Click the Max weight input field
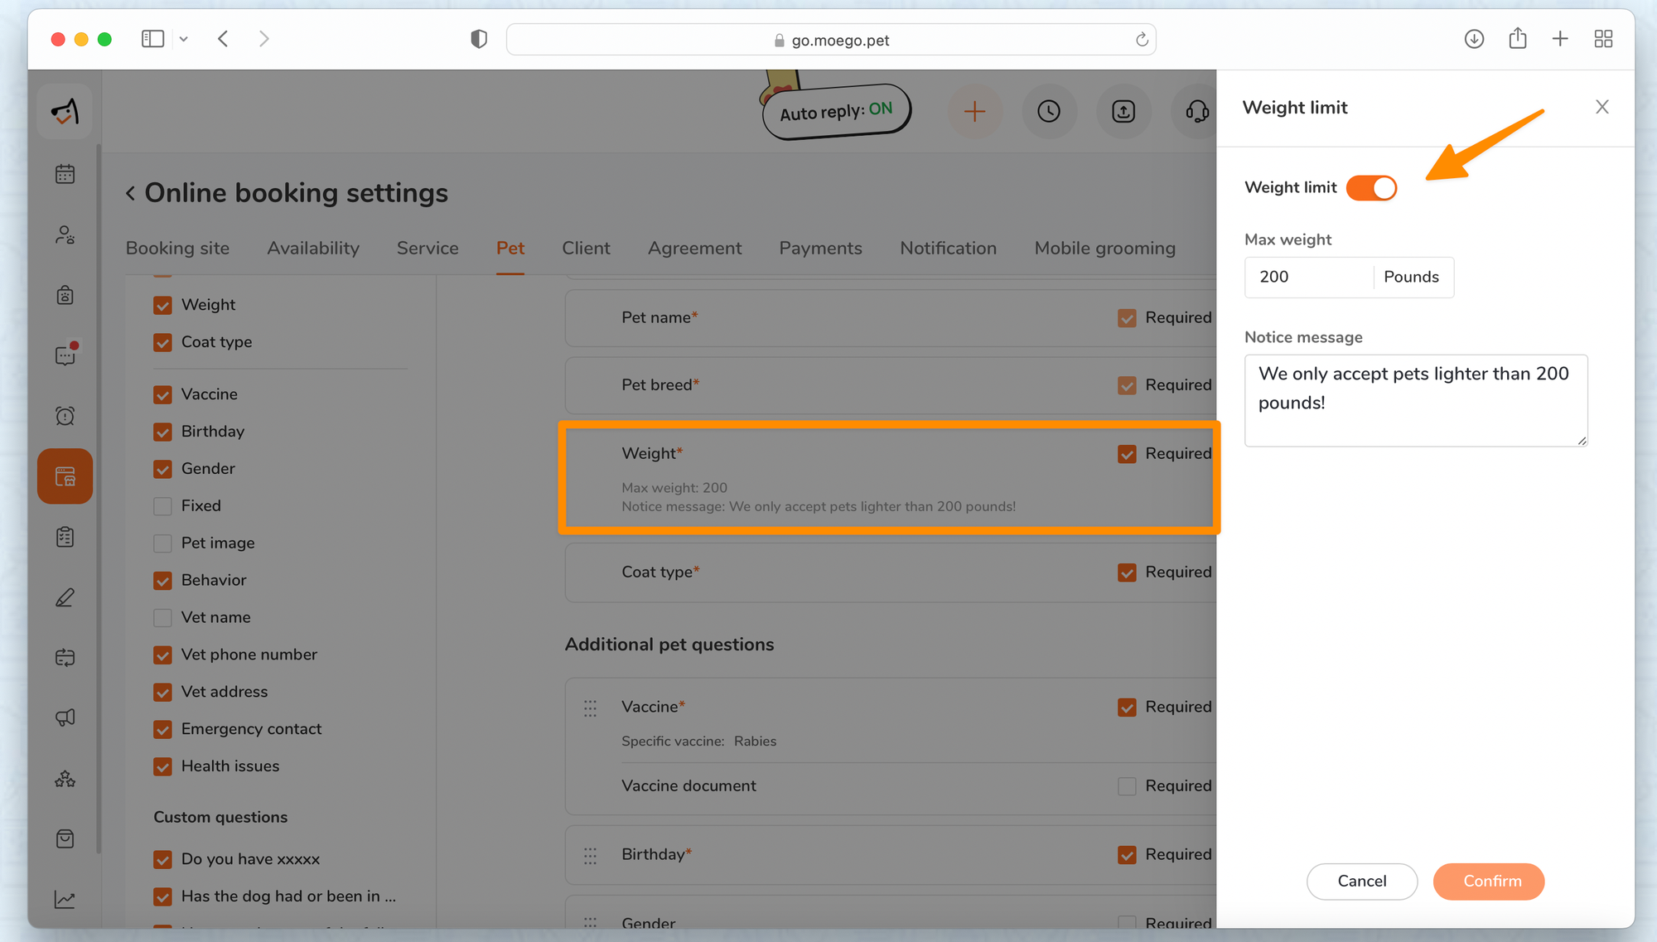The width and height of the screenshot is (1657, 942). point(1309,278)
